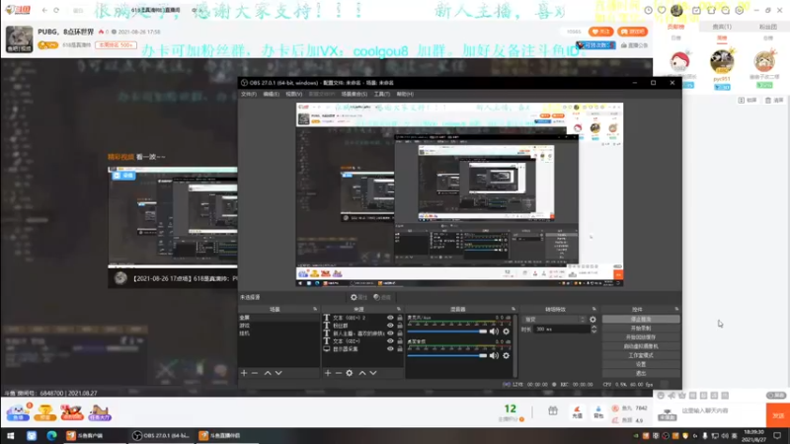Remove the selected scene with minus icon

pyautogui.click(x=255, y=373)
